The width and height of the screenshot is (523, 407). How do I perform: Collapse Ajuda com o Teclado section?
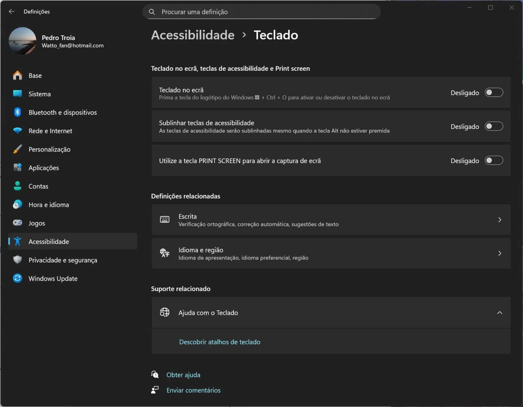(x=500, y=312)
